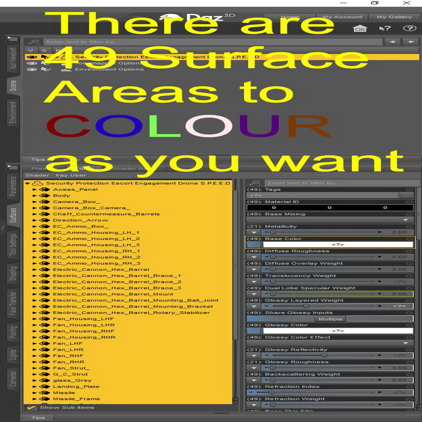Open the Home link
This screenshot has width=422, height=422.
click(290, 17)
